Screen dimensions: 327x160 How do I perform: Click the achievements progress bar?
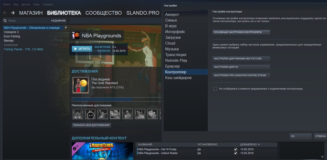pos(117,99)
